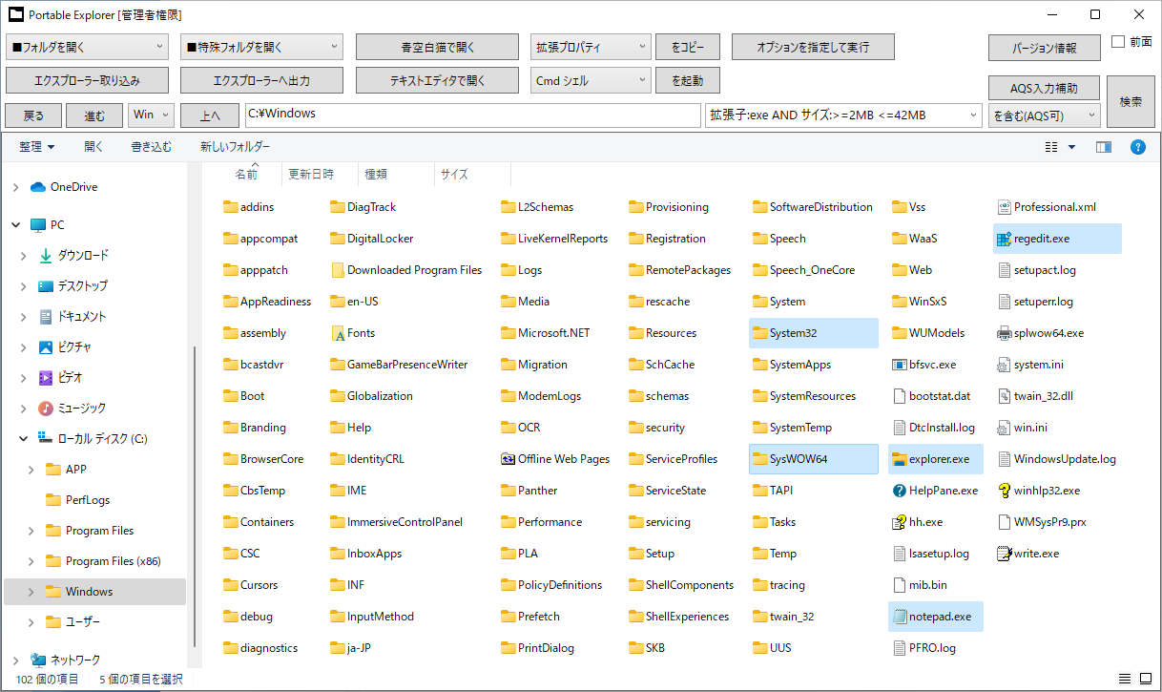Screen dimensions: 1162x692
Task: Open the Win dropdown beside 進む
Action: click(x=151, y=115)
